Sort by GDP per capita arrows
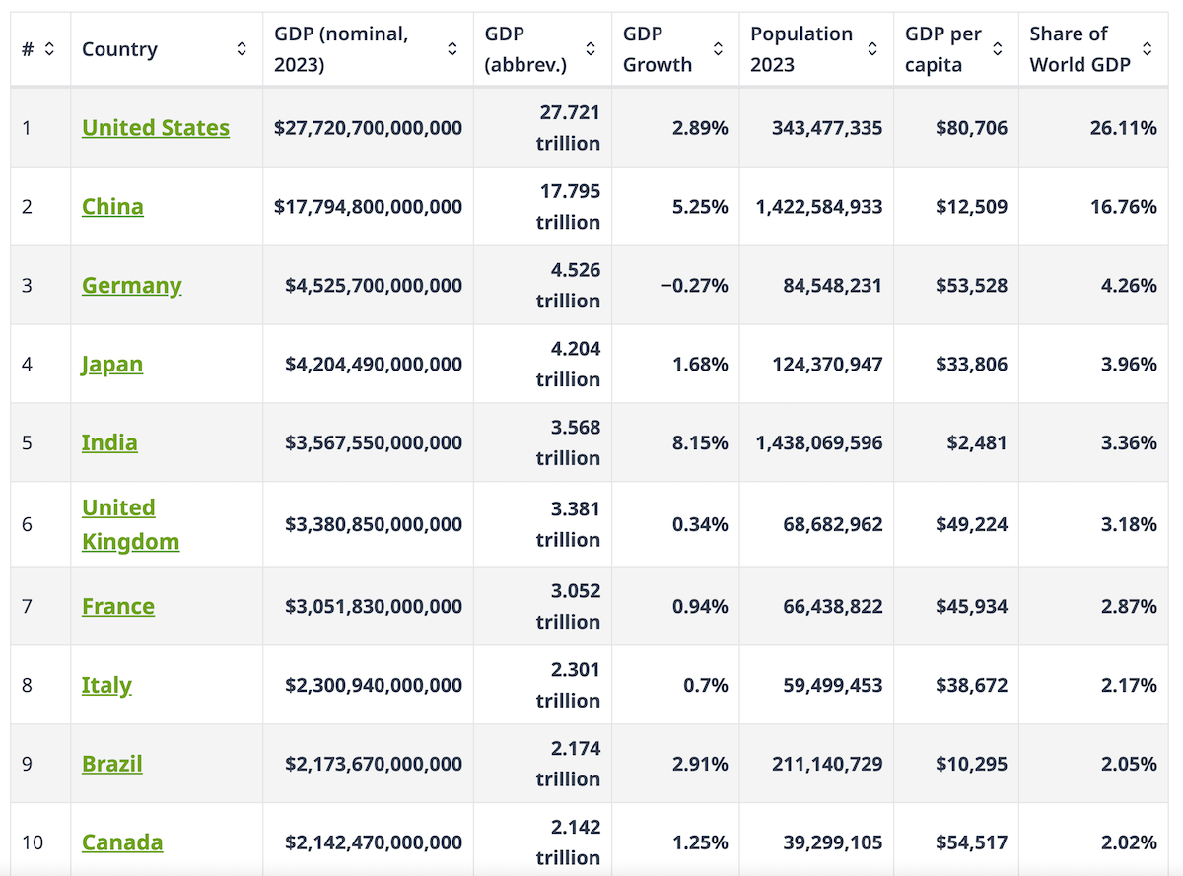Image resolution: width=1183 pixels, height=876 pixels. click(998, 49)
